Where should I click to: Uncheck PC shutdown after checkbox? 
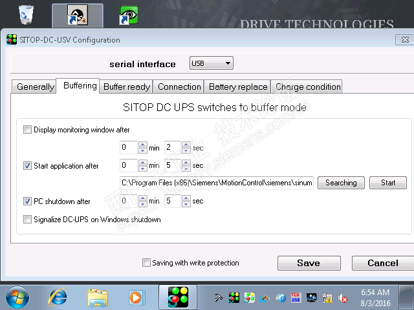click(x=27, y=201)
